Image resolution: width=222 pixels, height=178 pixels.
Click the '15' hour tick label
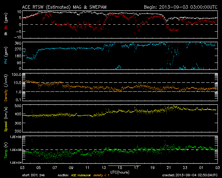point(120,168)
